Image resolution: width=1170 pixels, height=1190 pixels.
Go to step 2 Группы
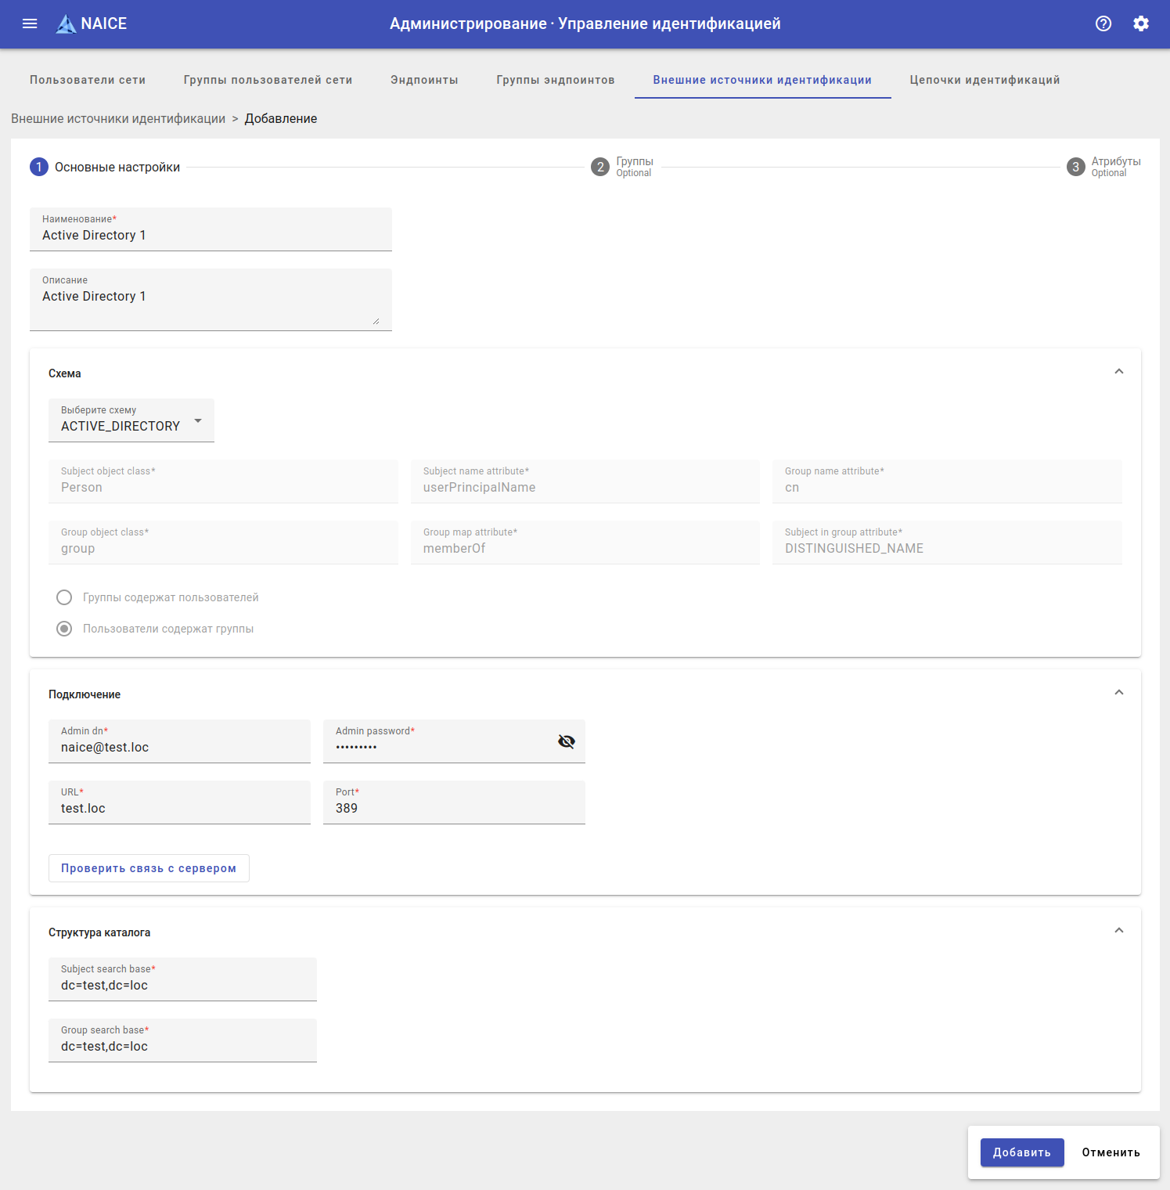click(600, 167)
